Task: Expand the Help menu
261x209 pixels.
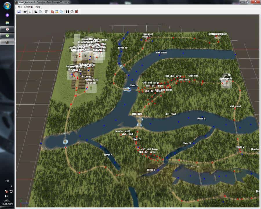Action: pyautogui.click(x=38, y=6)
